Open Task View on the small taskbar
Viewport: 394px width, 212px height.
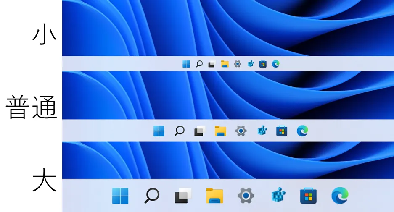[x=212, y=64]
